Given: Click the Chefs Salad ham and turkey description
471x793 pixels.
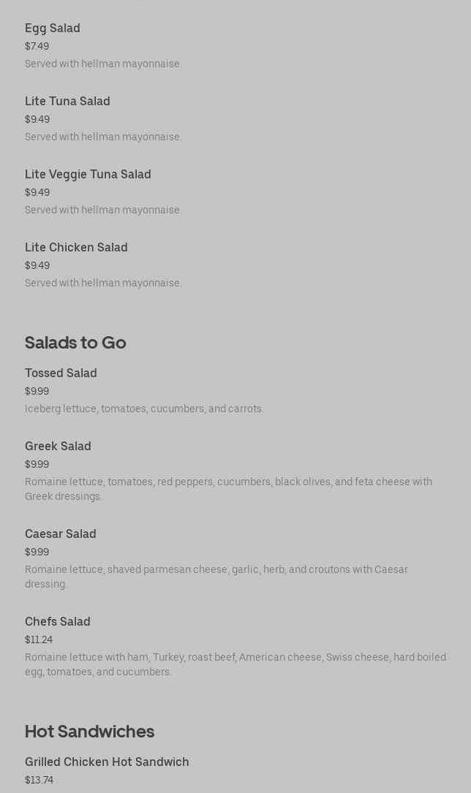Looking at the screenshot, I should click(x=235, y=664).
